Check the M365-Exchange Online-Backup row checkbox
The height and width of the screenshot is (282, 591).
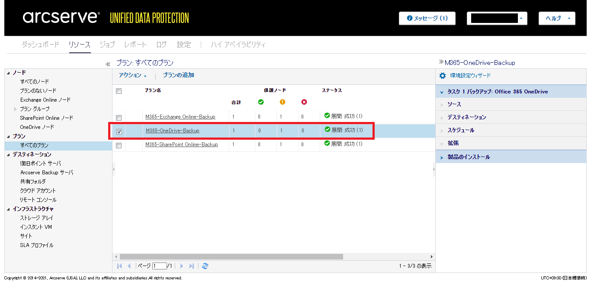pyautogui.click(x=119, y=118)
